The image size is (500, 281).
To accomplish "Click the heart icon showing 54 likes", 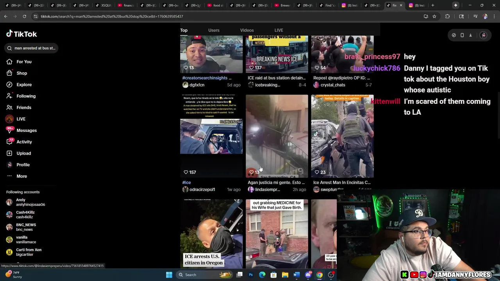I will [317, 68].
